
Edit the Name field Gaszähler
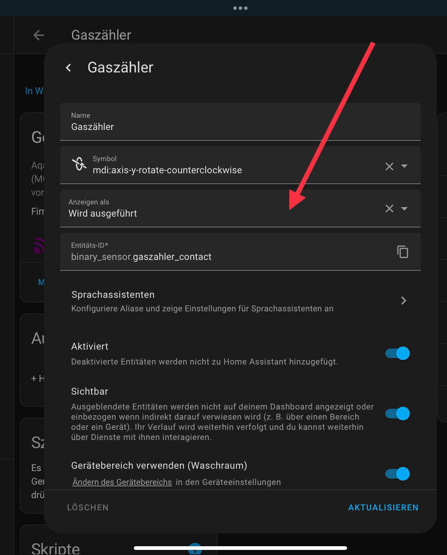pyautogui.click(x=240, y=122)
